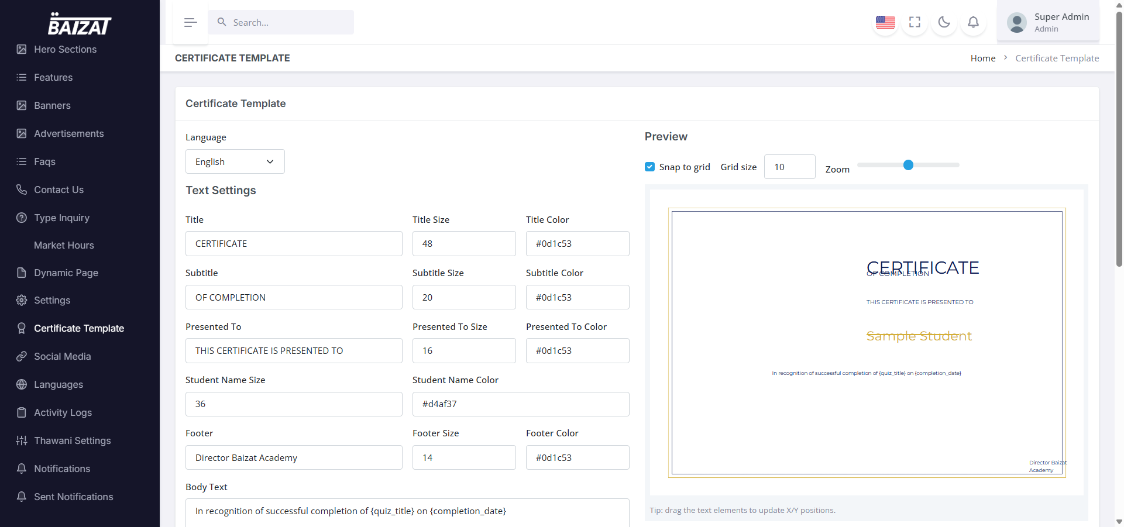Adjust the preview Zoom slider handle
This screenshot has height=527, width=1124.
908,165
